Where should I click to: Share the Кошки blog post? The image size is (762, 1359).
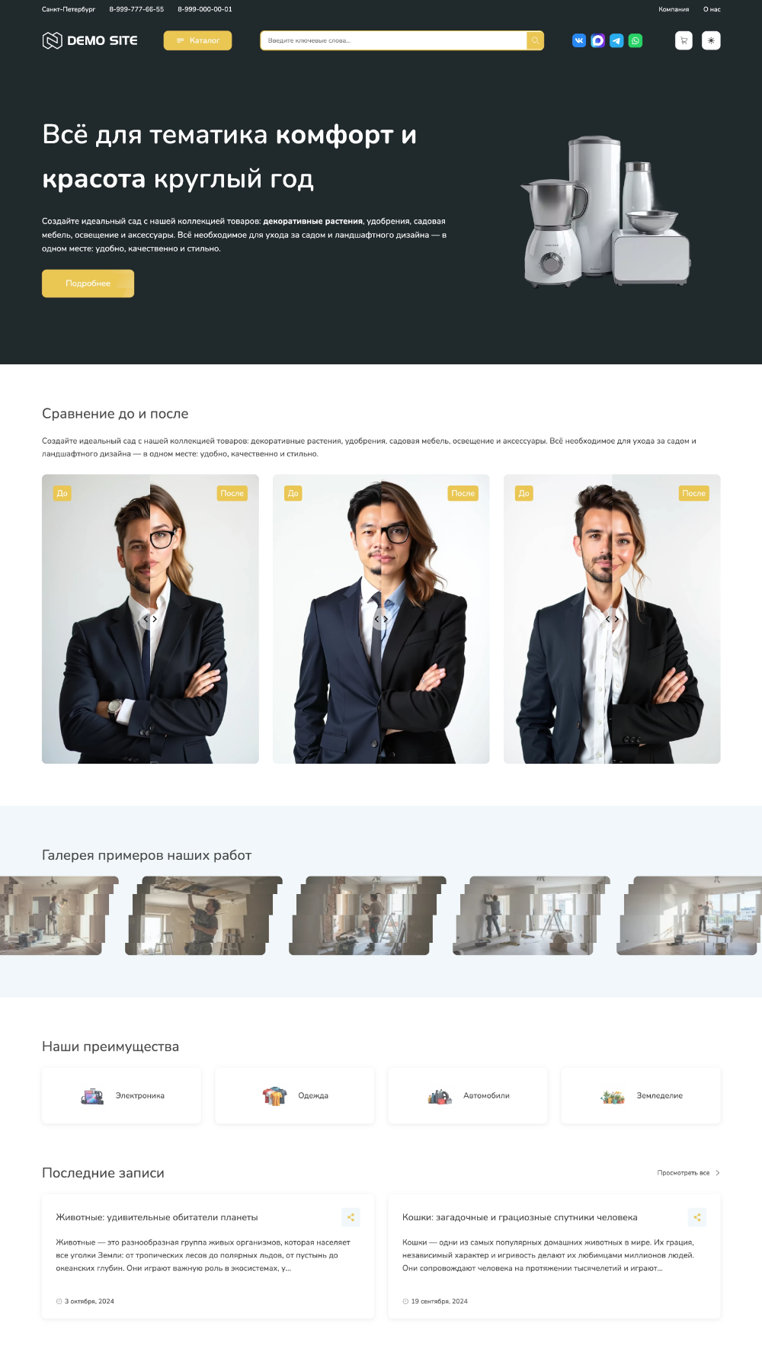tap(696, 1217)
